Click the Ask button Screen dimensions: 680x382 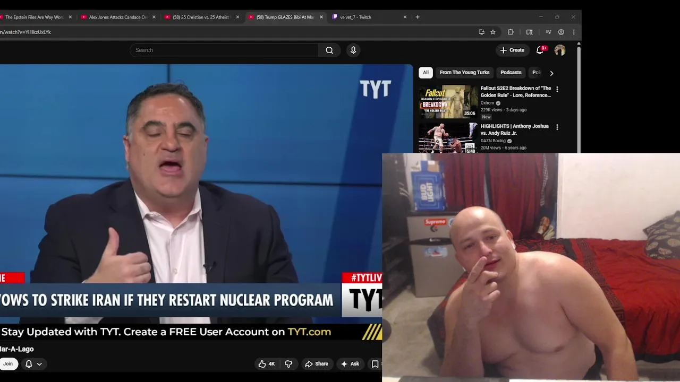[x=350, y=364]
